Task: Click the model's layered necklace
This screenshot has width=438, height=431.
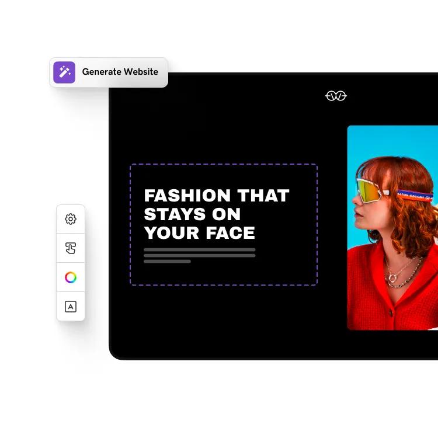Action: click(403, 272)
